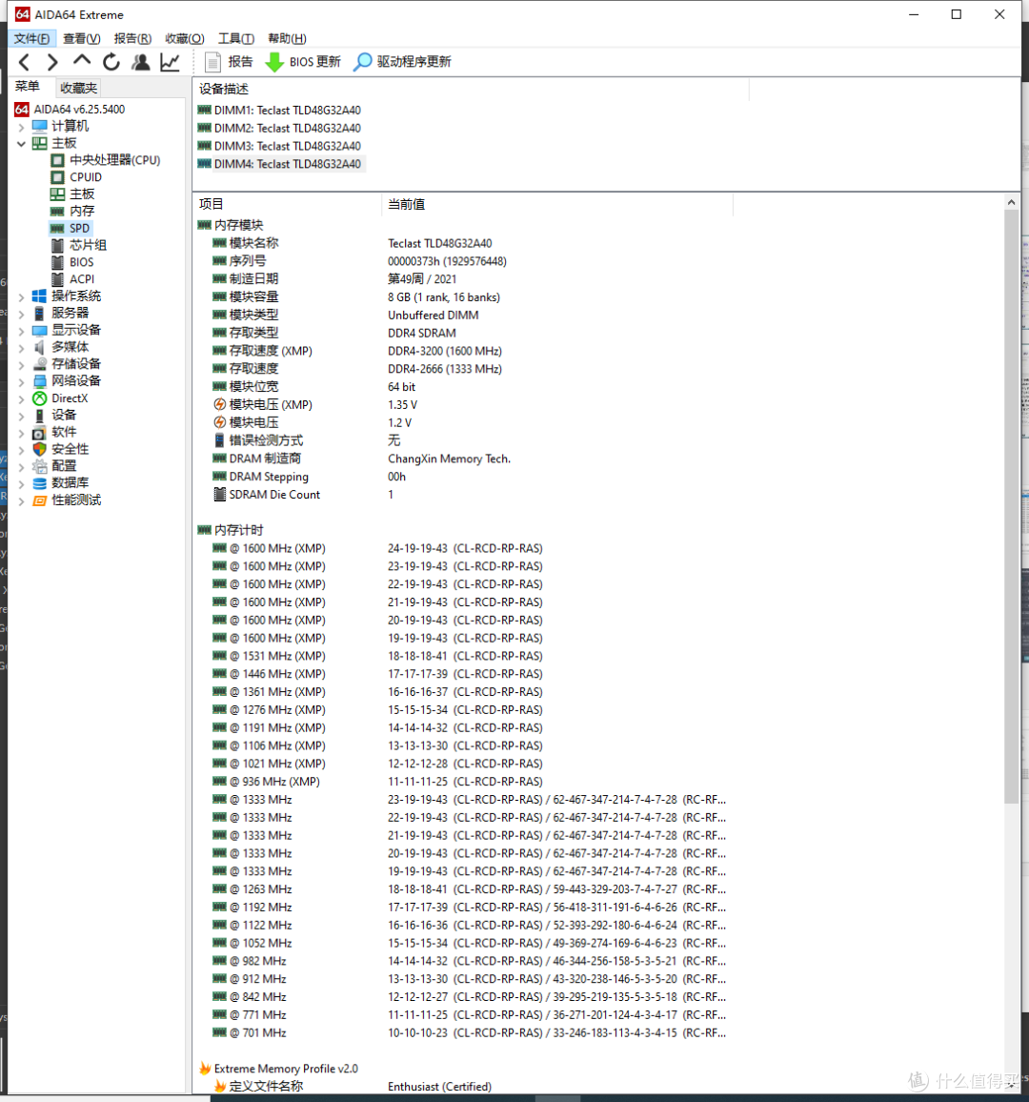Viewport: 1029px width, 1102px height.
Task: Open the 报告 report button
Action: (229, 62)
